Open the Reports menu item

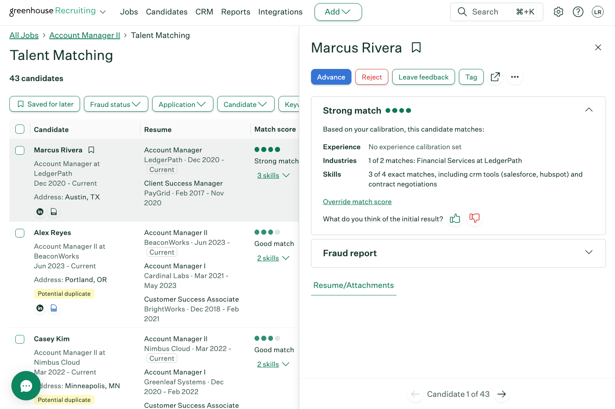tap(235, 12)
